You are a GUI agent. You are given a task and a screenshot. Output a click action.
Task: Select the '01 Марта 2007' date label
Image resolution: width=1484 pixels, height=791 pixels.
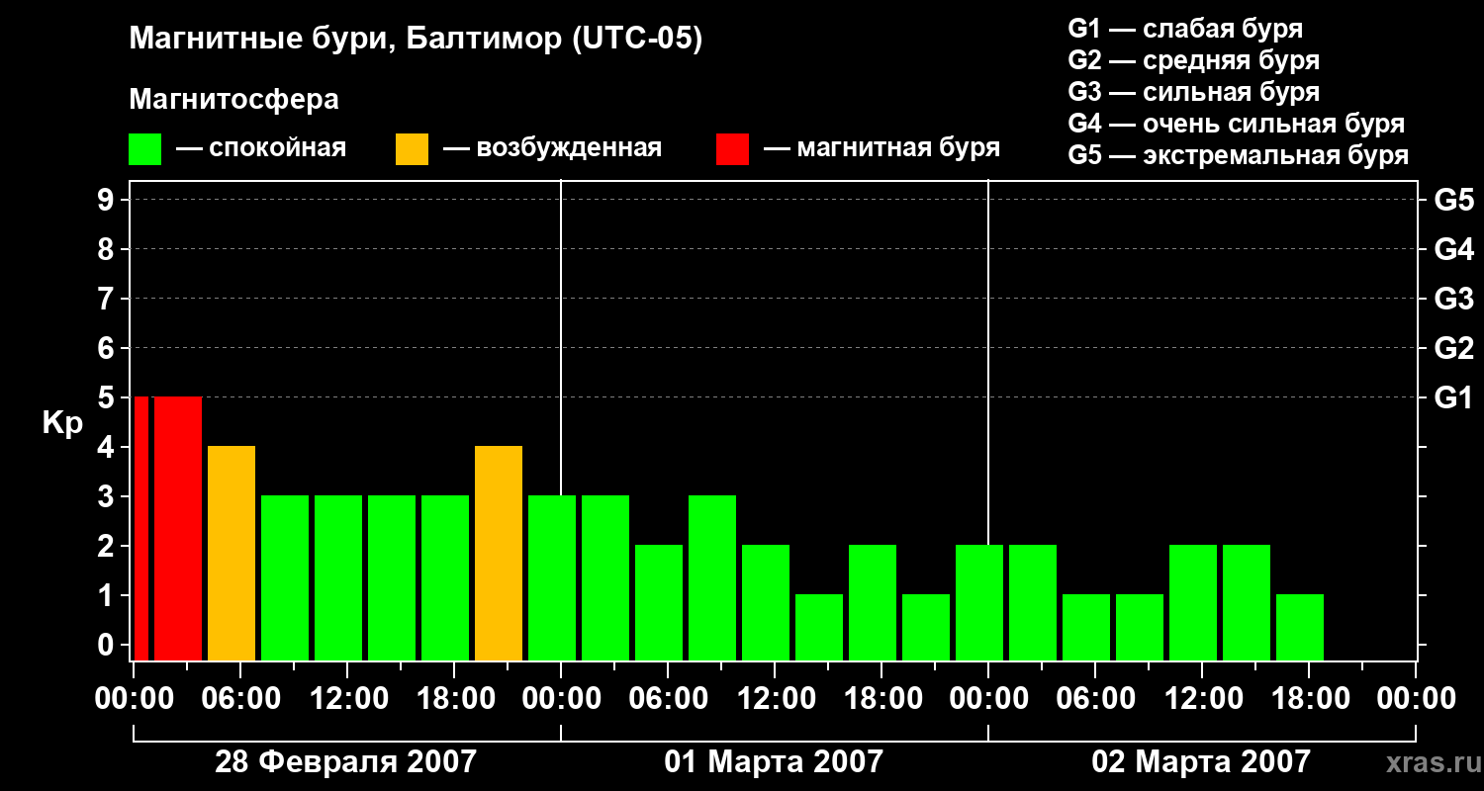point(774,762)
